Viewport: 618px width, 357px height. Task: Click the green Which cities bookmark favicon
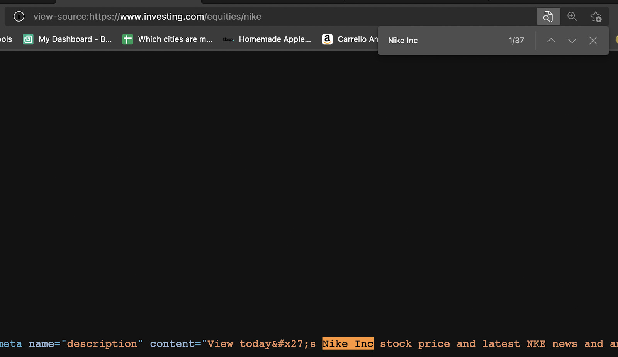127,39
